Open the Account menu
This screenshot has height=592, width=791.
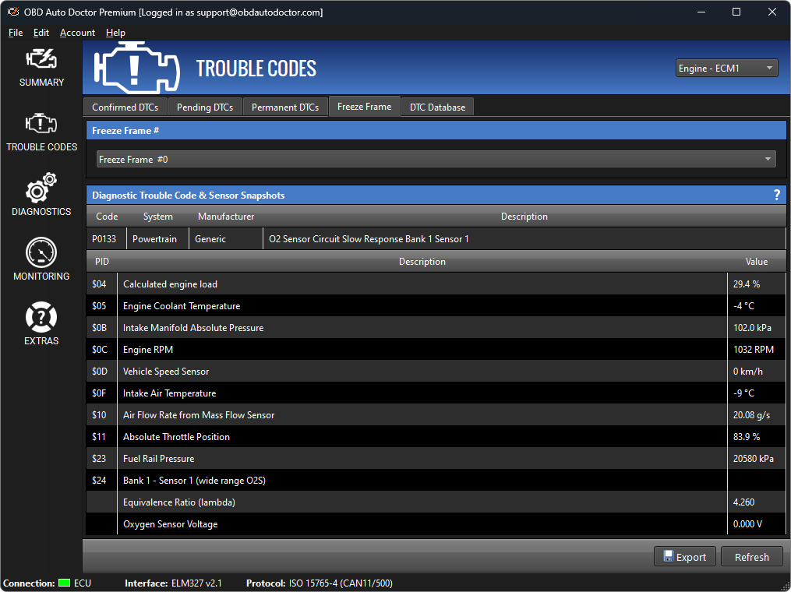tap(77, 32)
